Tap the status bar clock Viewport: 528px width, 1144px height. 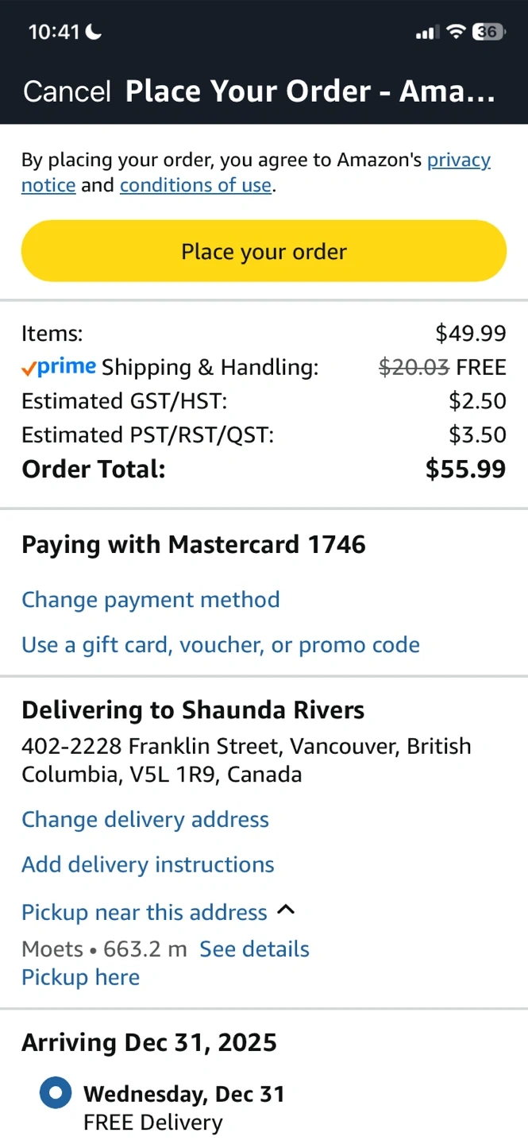pos(54,32)
